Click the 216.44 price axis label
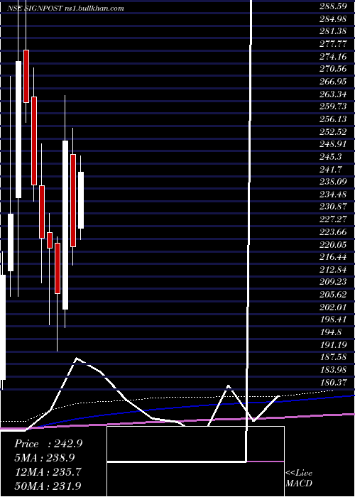Screen dimensions: 355x497 click(333, 257)
